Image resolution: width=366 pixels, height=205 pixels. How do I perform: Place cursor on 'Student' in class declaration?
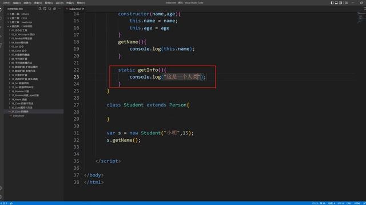(133, 105)
